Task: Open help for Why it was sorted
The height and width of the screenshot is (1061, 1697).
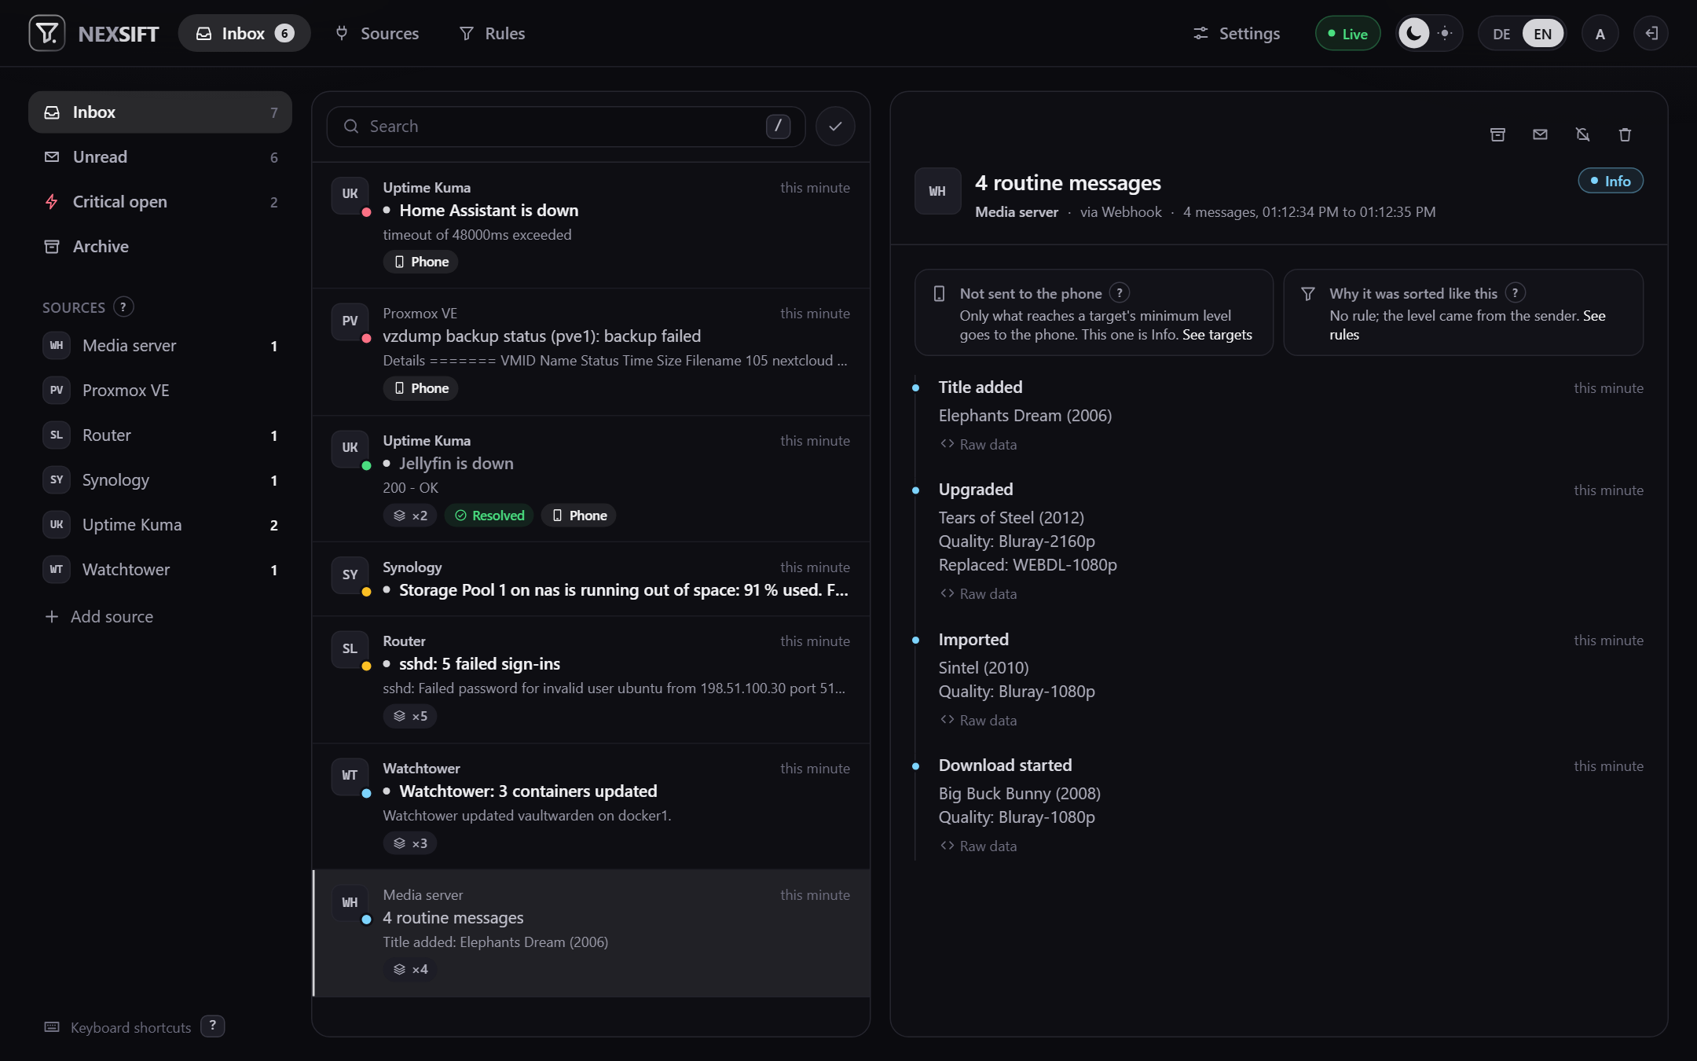Action: coord(1516,293)
